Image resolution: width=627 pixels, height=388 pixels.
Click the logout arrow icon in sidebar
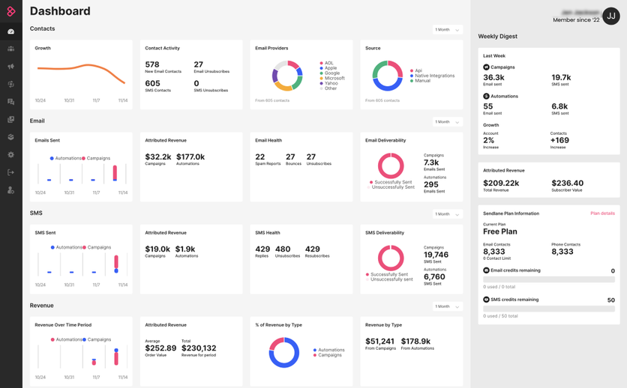point(10,172)
